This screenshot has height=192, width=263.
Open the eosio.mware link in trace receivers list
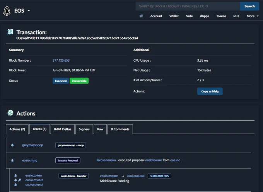tap(34, 180)
